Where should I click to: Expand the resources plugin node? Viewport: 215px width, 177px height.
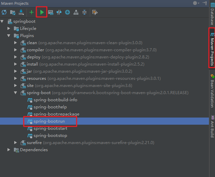(16, 78)
